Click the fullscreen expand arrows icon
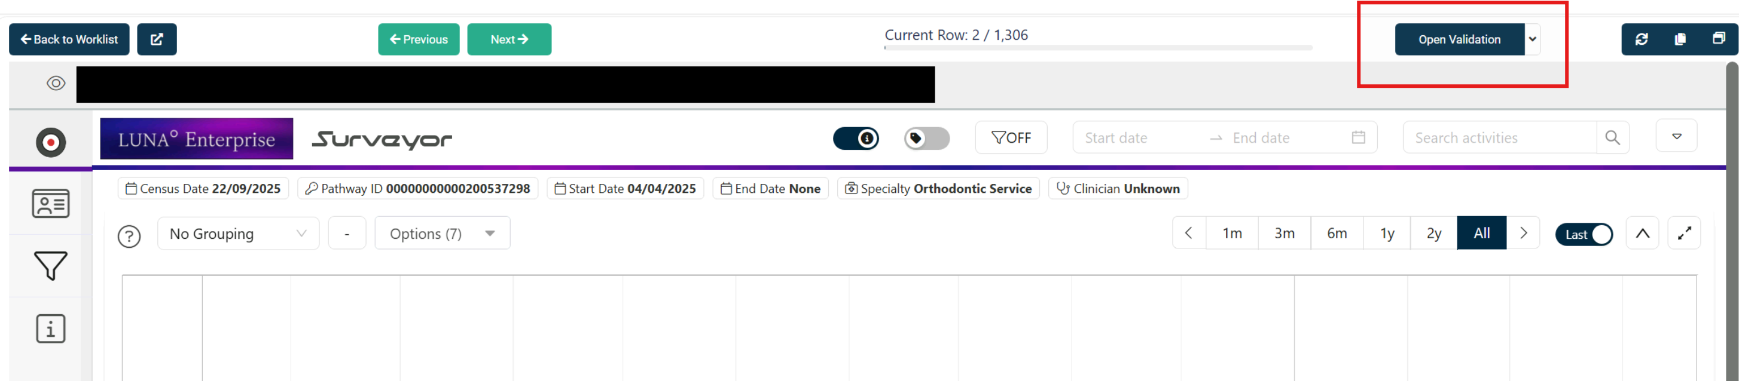Image resolution: width=1739 pixels, height=381 pixels. tap(1685, 233)
